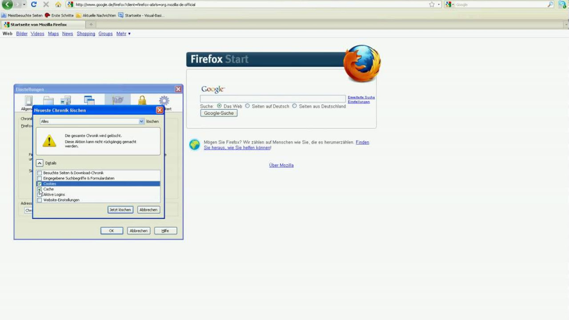Image resolution: width=569 pixels, height=320 pixels.
Task: Click OK in the Einstellungen window
Action: coord(112,231)
